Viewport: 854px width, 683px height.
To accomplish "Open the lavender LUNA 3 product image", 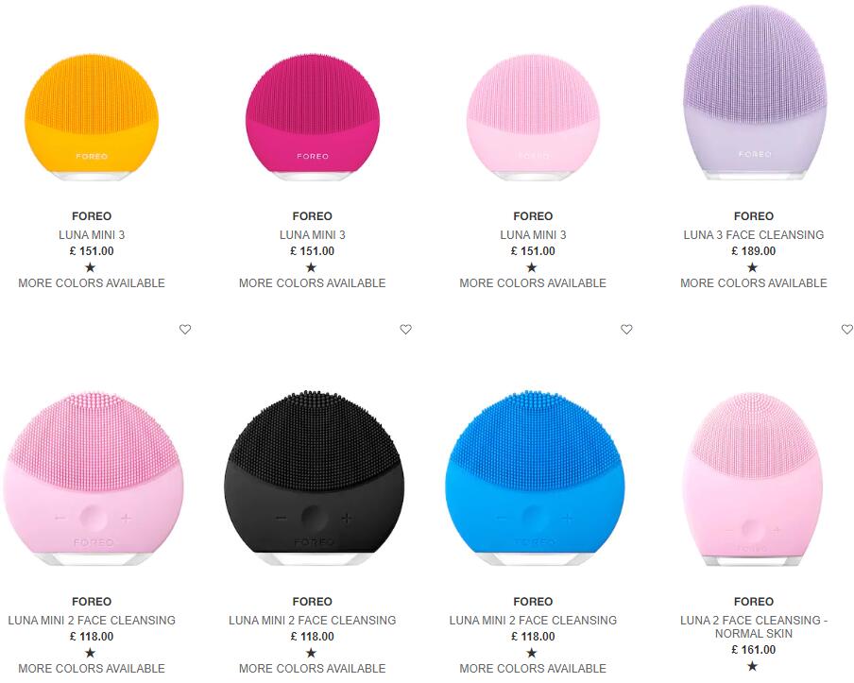I will click(754, 93).
